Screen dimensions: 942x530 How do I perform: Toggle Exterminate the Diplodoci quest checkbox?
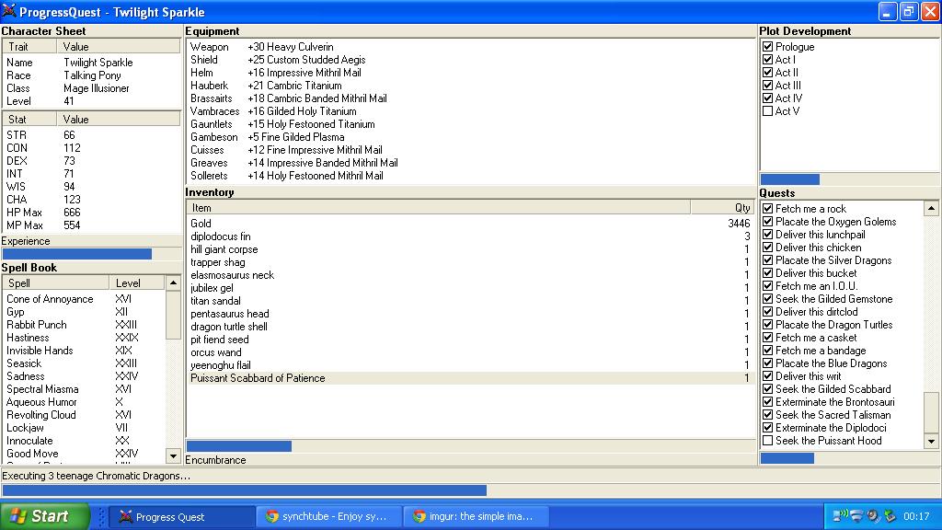point(768,428)
